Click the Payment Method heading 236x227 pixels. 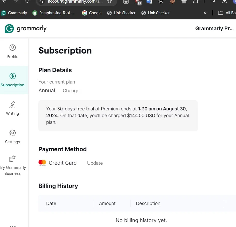(63, 149)
